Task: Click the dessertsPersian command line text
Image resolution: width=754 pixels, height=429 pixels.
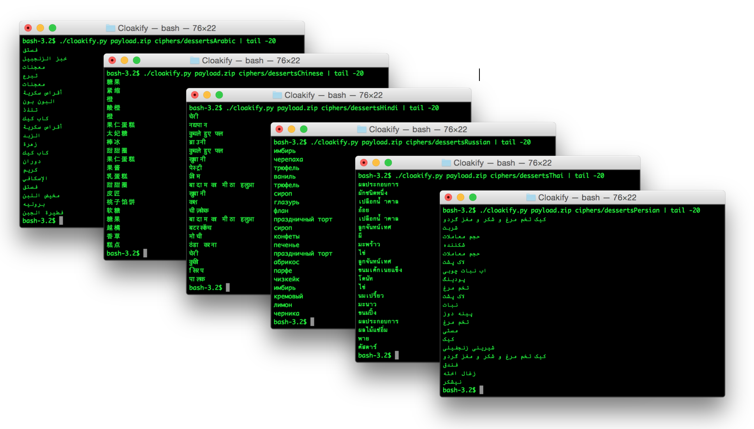Action: (x=571, y=210)
